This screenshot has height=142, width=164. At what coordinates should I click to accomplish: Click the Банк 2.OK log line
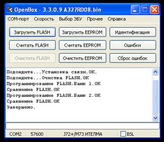[54, 96]
